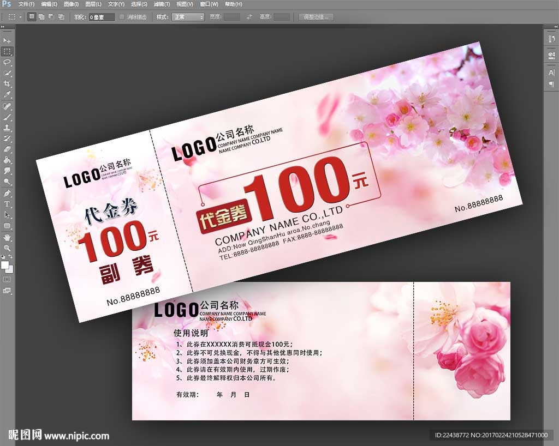Open the 视图(V) menu
The image size is (559, 446).
point(185,4)
